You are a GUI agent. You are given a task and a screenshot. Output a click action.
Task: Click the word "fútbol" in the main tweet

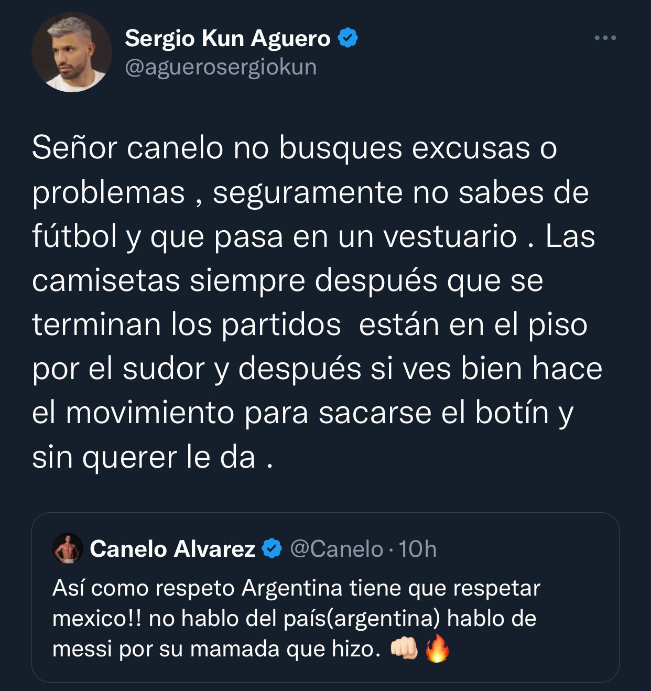[x=74, y=236]
